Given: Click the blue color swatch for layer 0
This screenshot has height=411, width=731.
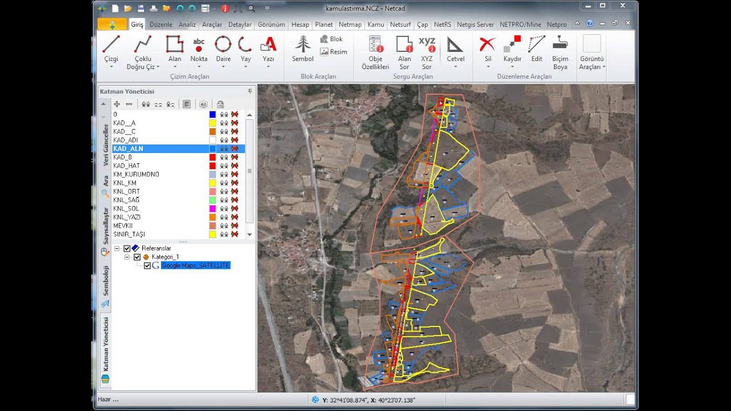Looking at the screenshot, I should click(x=212, y=114).
